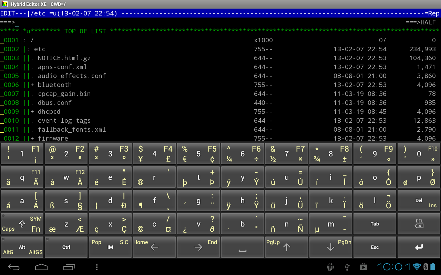Select the NOTICE.html.gz file row

(x=220, y=58)
